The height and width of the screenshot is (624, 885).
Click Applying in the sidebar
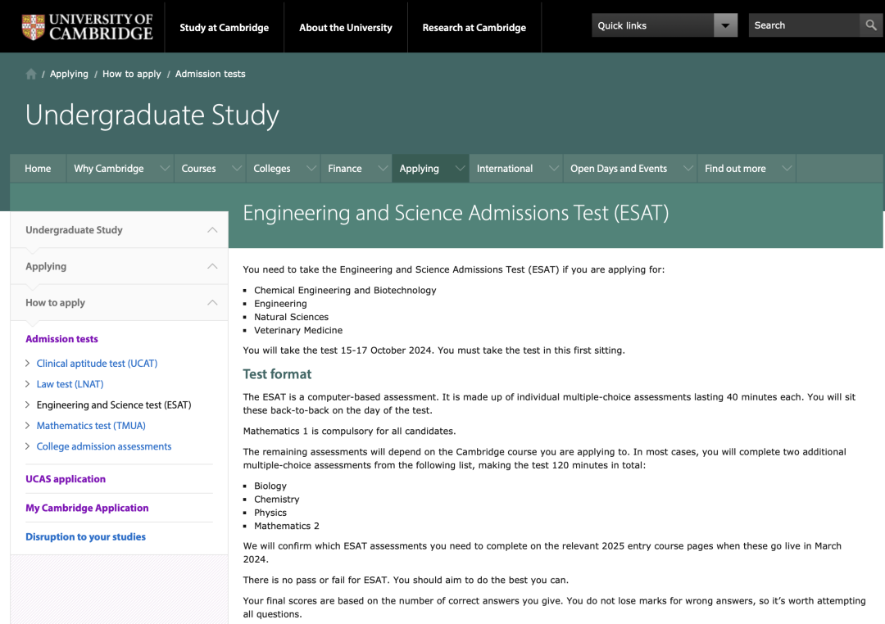pos(46,266)
